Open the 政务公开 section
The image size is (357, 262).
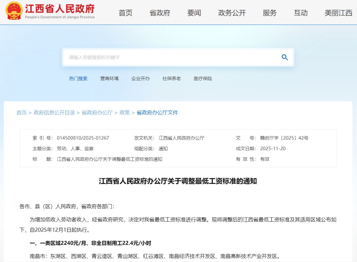(x=232, y=13)
